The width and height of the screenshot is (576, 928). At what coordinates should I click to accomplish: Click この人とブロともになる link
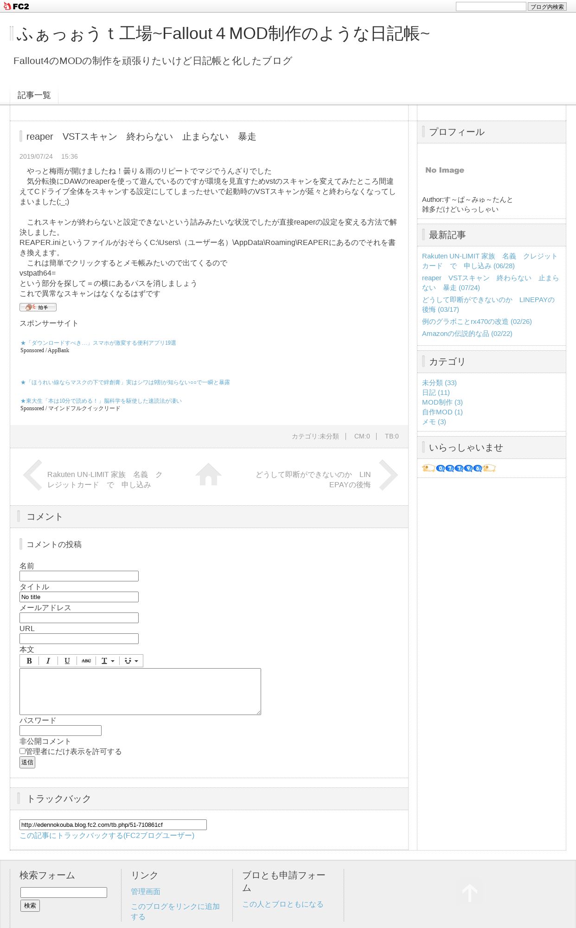pyautogui.click(x=283, y=904)
